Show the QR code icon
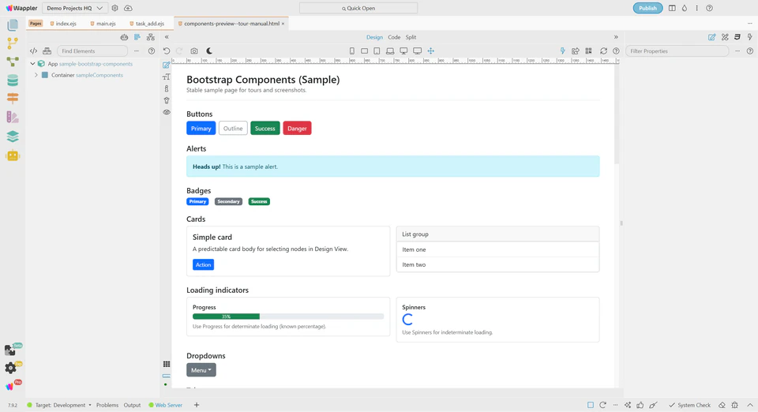Viewport: 758px width, 412px height. point(588,51)
